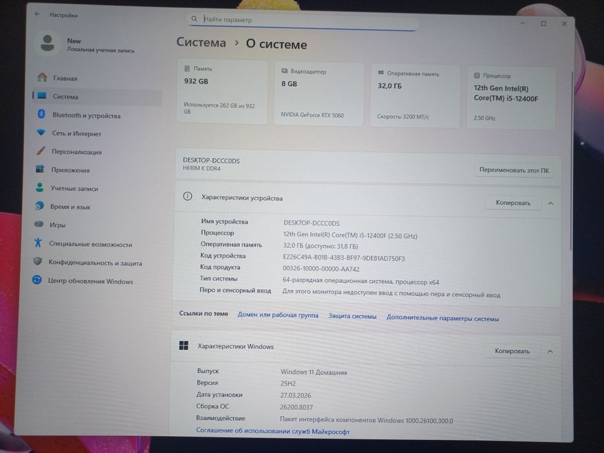Click the Сеть и Интернет wifi icon

41,133
